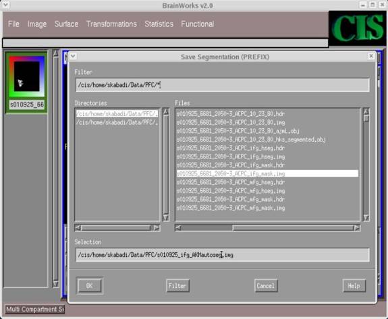The image size is (388, 319).
Task: Open the Statistics menu
Action: click(x=159, y=24)
